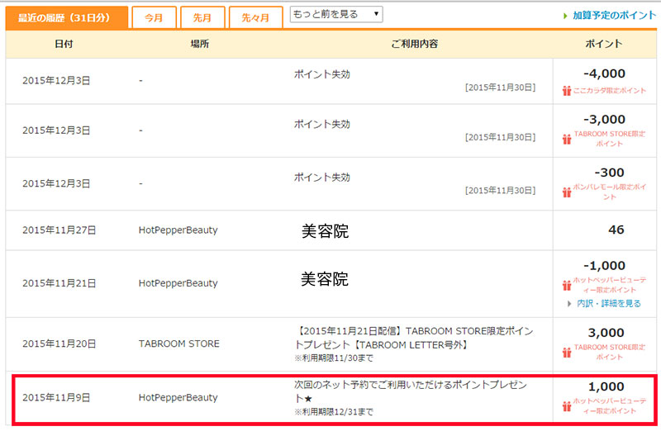Select the -1,000 points value

[605, 266]
